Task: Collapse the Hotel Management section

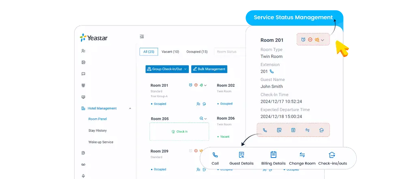Action: click(130, 109)
